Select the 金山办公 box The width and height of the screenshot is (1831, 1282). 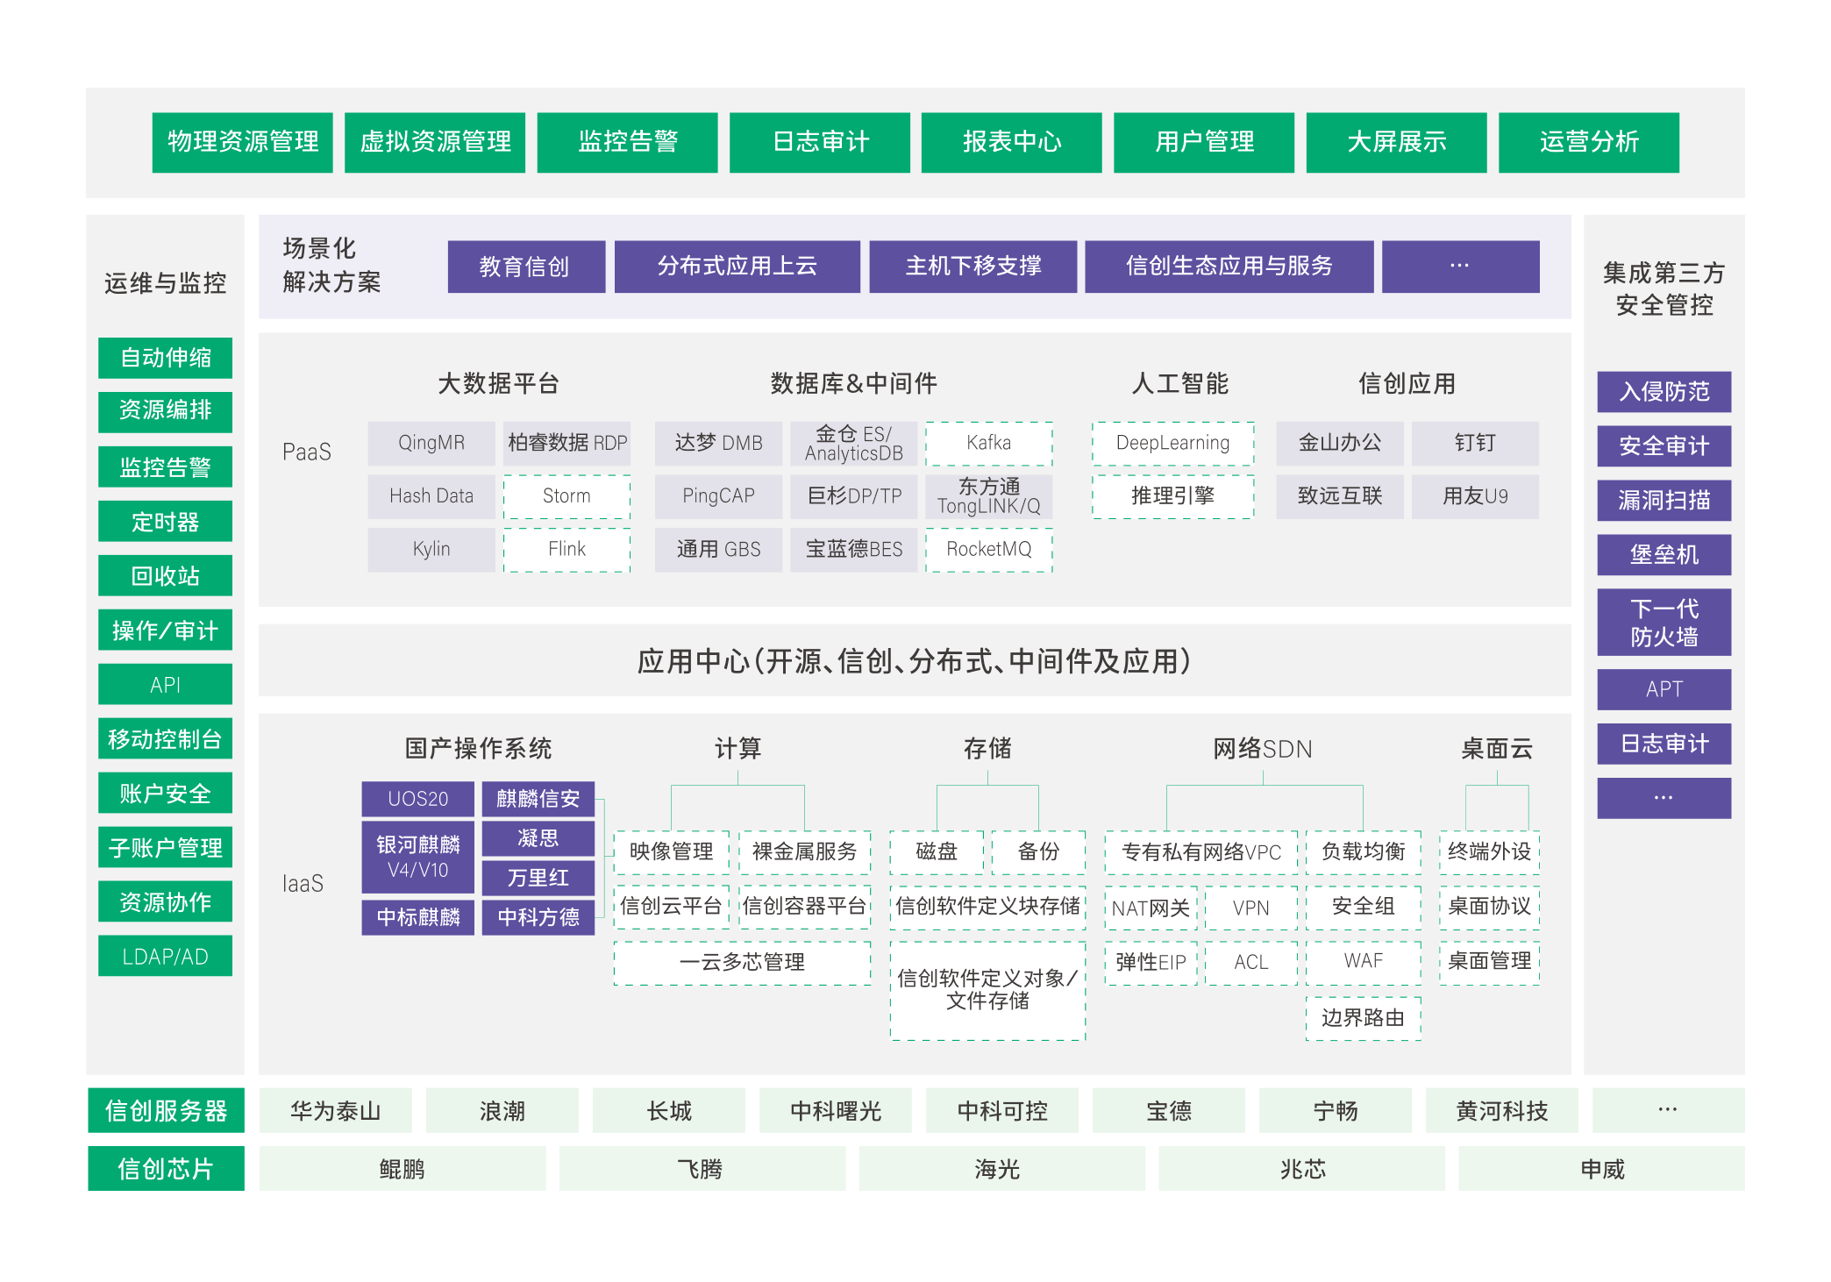(1340, 444)
